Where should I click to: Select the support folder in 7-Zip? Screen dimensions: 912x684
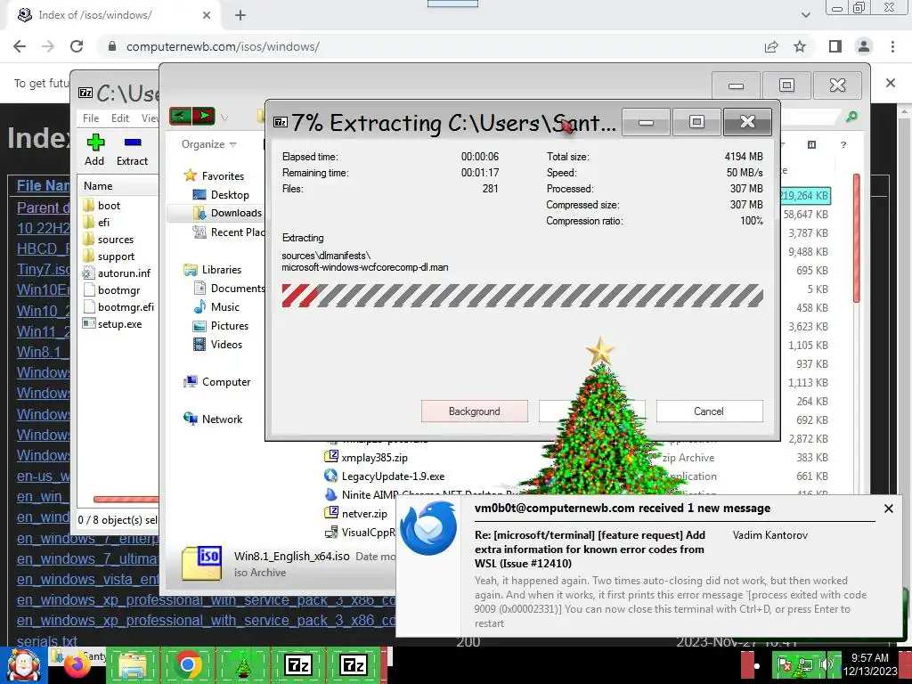point(116,256)
